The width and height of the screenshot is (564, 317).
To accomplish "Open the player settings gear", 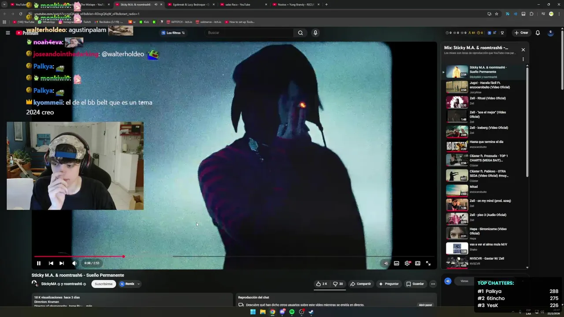I will [x=407, y=263].
